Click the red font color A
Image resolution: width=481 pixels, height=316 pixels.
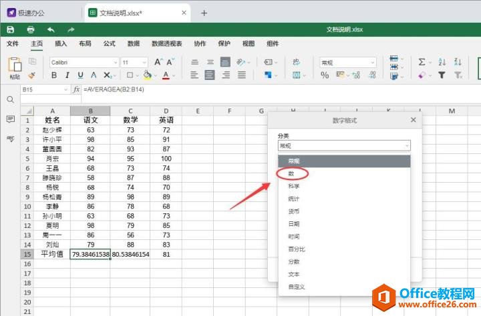166,75
